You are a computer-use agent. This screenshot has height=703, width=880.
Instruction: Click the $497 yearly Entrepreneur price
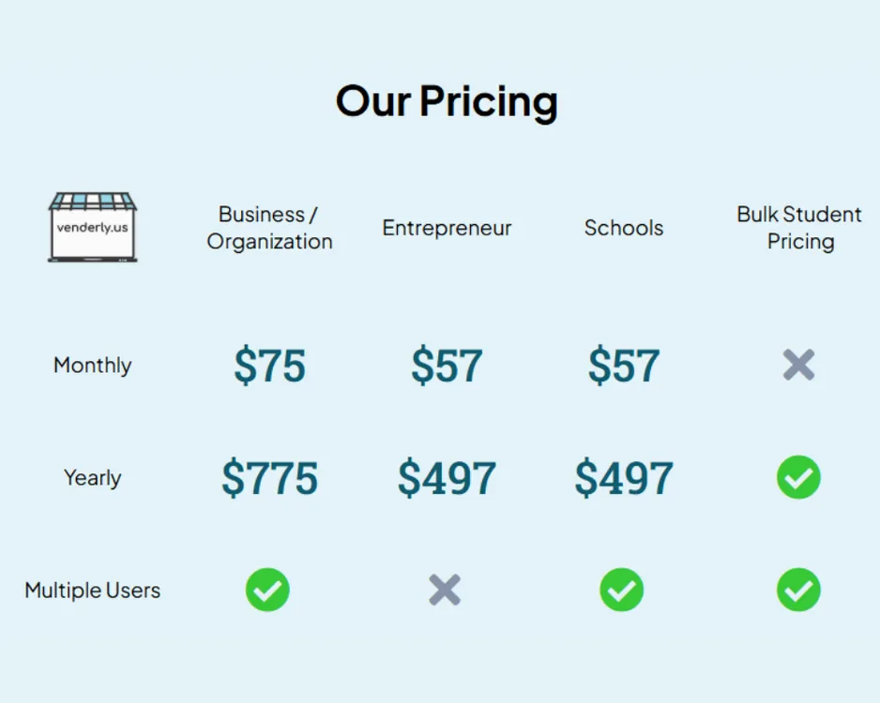click(447, 478)
